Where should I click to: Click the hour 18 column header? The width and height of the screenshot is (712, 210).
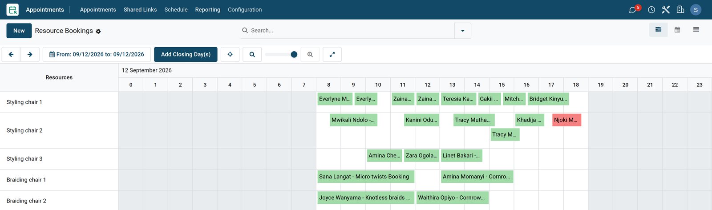point(576,85)
